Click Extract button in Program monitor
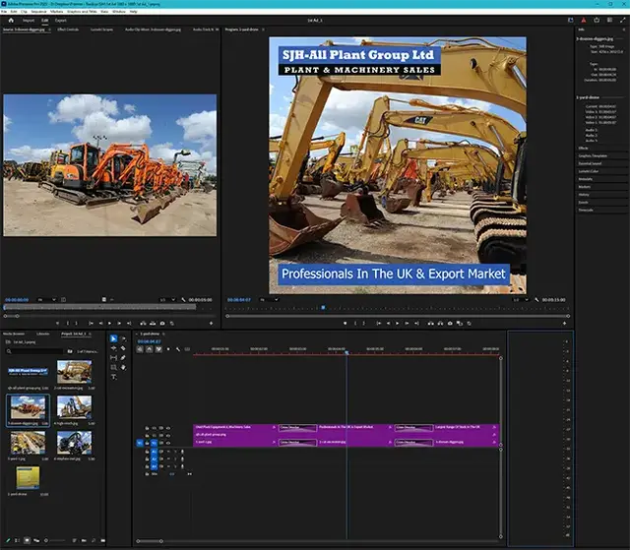This screenshot has width=630, height=550. [440, 323]
